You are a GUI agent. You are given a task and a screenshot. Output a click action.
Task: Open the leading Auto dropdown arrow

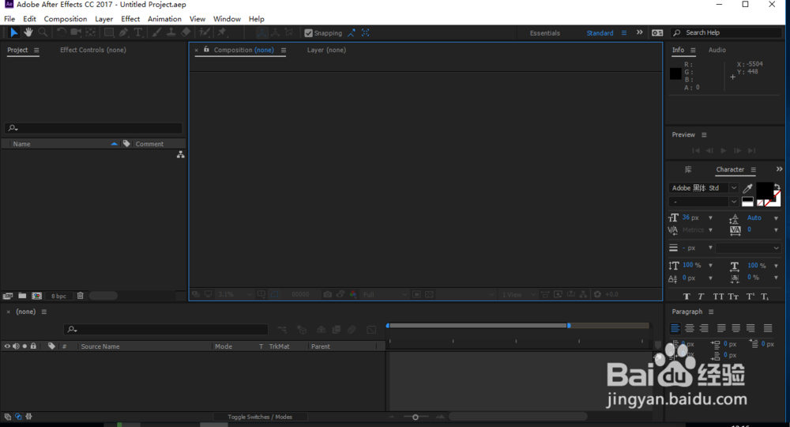pos(776,218)
